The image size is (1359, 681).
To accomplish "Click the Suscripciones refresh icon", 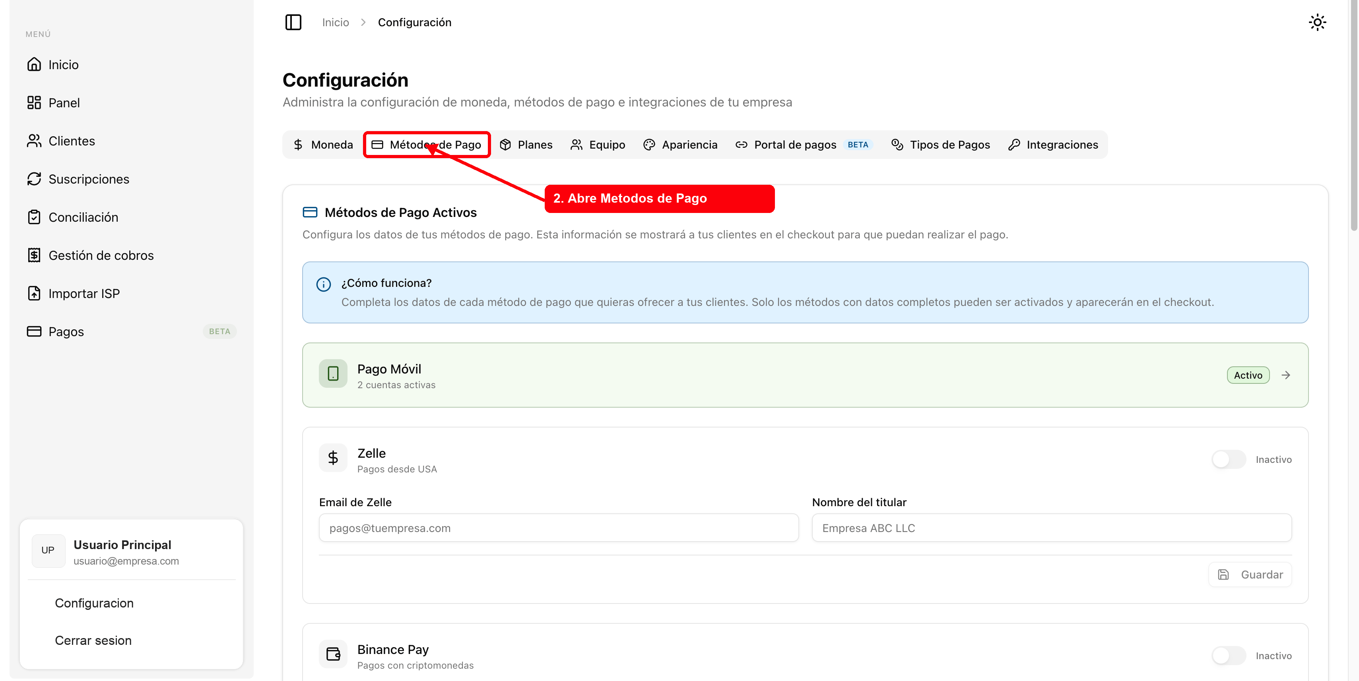I will point(34,179).
